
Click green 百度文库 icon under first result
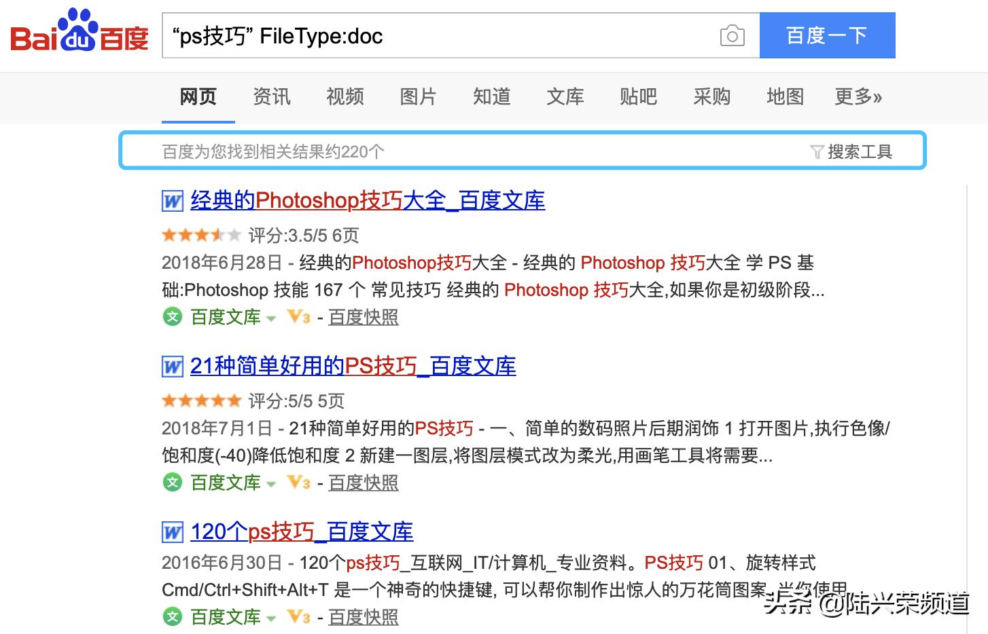pyautogui.click(x=173, y=316)
